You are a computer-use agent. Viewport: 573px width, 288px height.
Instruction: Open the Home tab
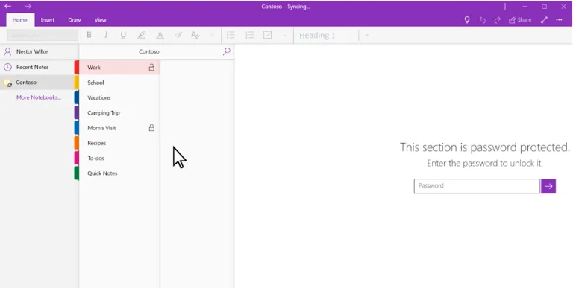pyautogui.click(x=19, y=20)
